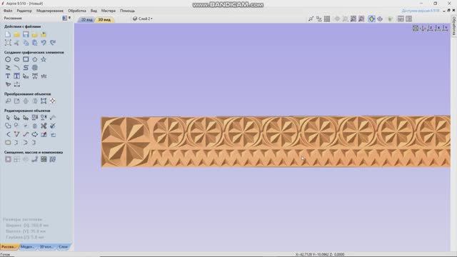Screen dimensions: 457x257
Task: Select the Draw Rectangle tool
Action: pos(26,59)
